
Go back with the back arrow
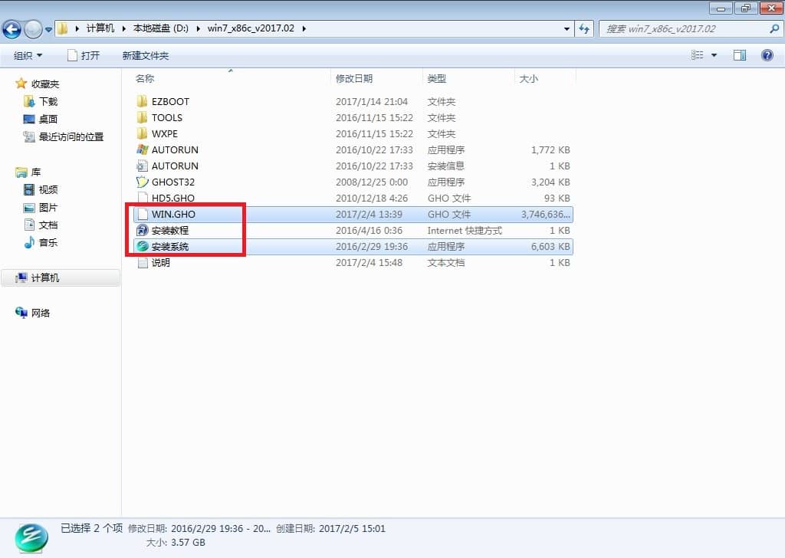(x=11, y=29)
